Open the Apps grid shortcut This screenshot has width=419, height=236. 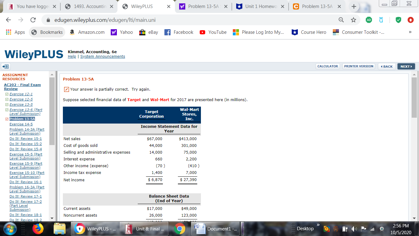pyautogui.click(x=16, y=32)
